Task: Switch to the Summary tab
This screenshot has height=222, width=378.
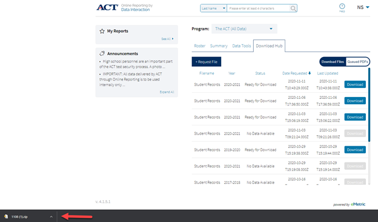Action: [219, 46]
